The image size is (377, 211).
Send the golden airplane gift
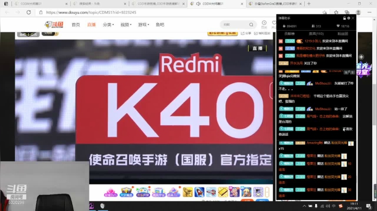click(187, 192)
